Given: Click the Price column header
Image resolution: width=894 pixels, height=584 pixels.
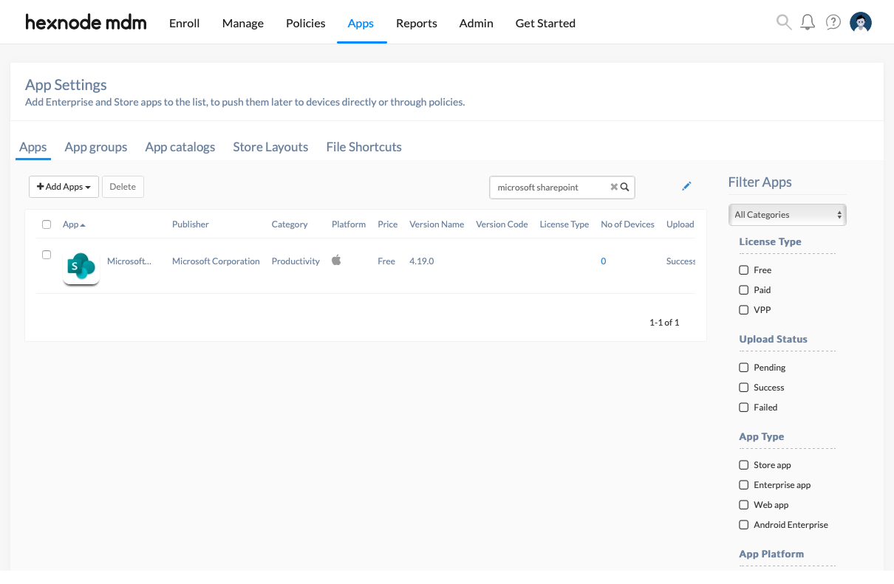Looking at the screenshot, I should pyautogui.click(x=388, y=224).
